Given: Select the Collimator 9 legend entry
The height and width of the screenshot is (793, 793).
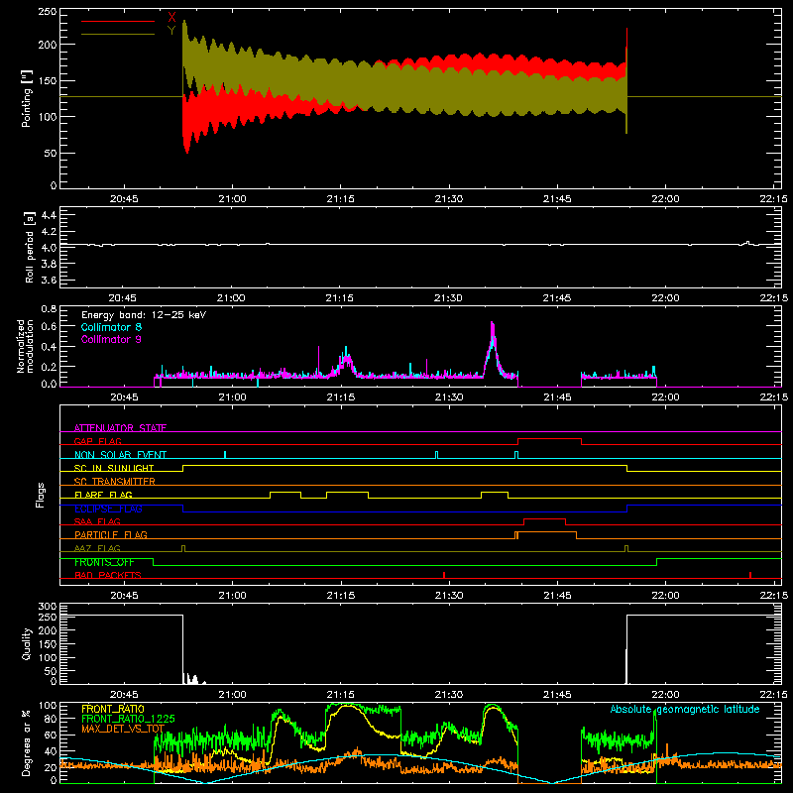Looking at the screenshot, I should pyautogui.click(x=111, y=339).
